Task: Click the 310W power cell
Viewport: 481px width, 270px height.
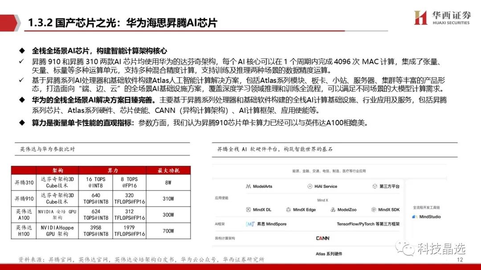Action: pyautogui.click(x=168, y=199)
